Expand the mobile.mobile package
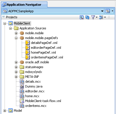The width and height of the screenshot is (116, 114). pos(16,33)
